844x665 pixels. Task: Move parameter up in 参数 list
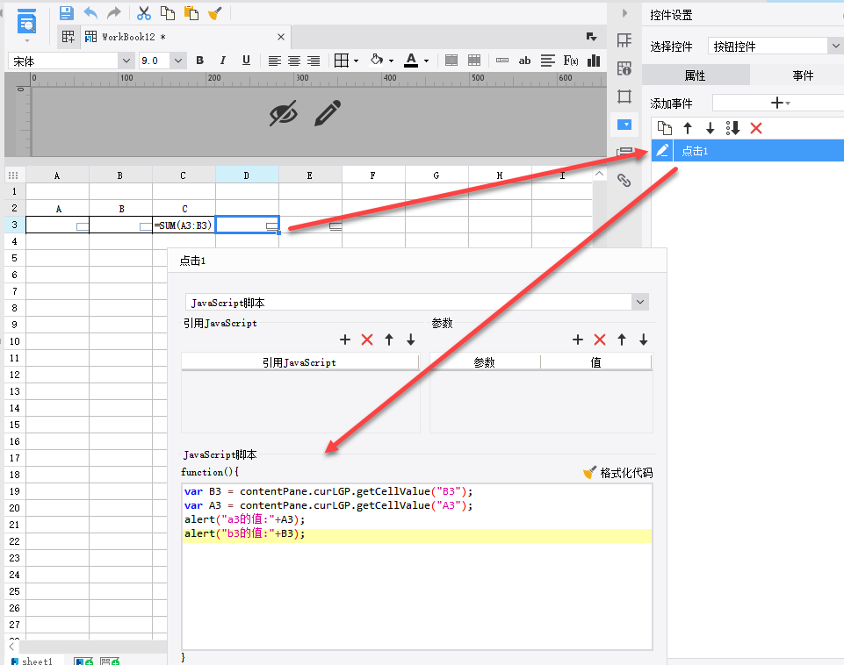click(x=622, y=340)
